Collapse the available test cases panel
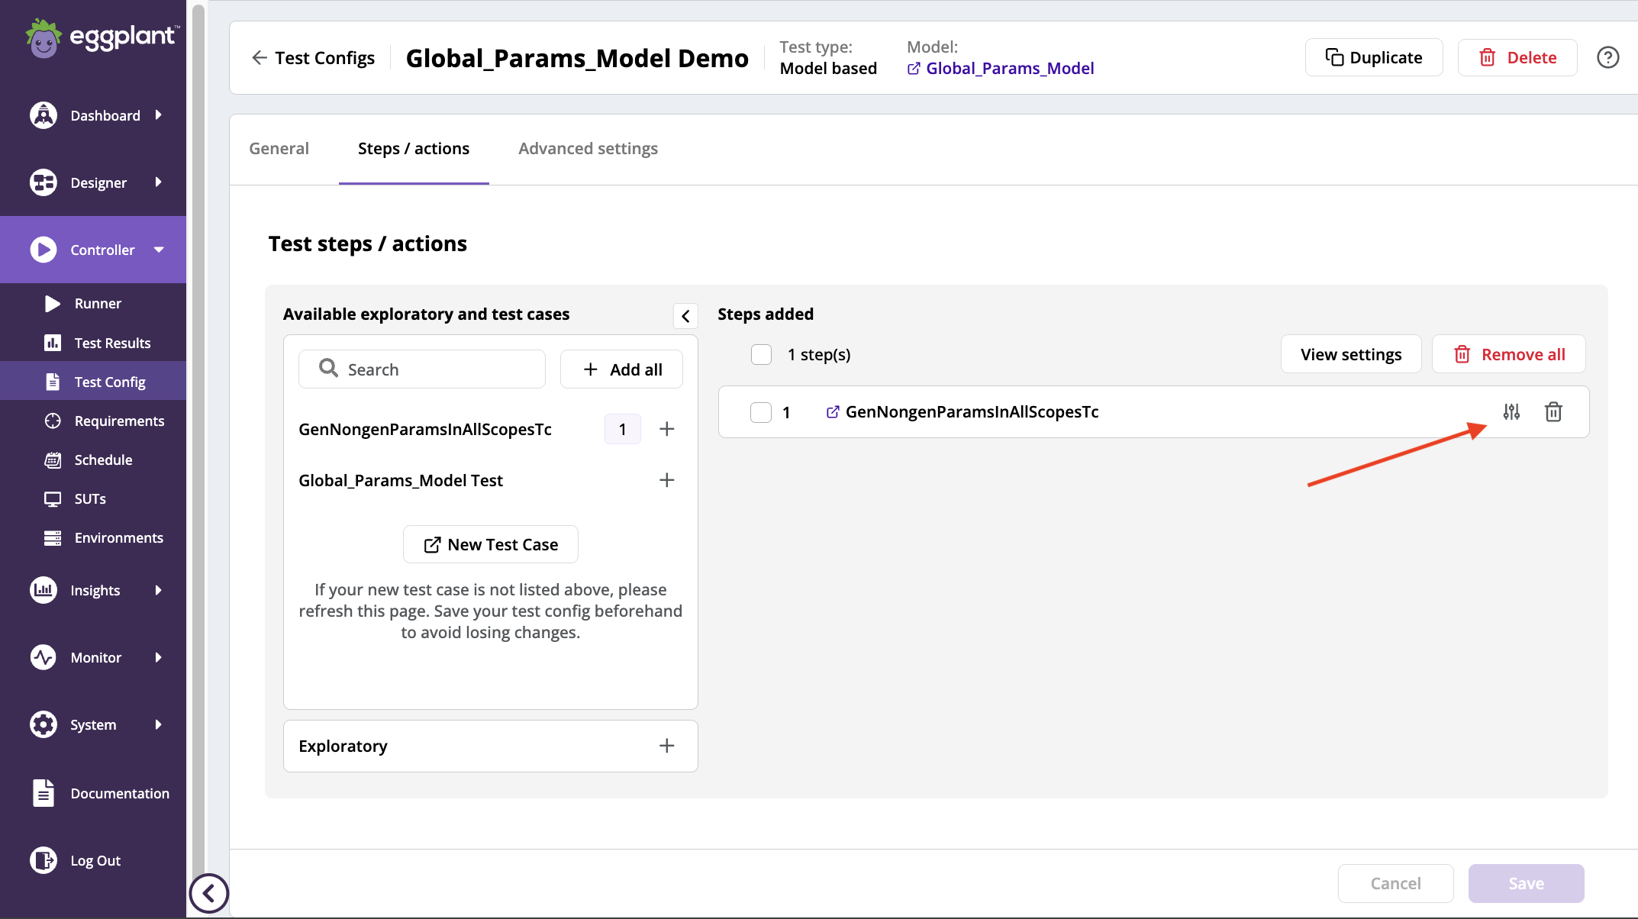The height and width of the screenshot is (919, 1638). 685,315
